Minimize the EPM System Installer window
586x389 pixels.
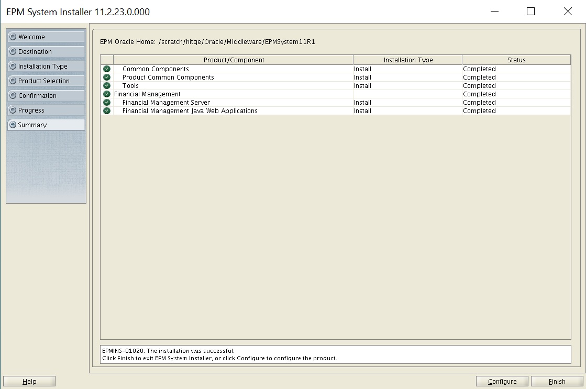point(494,11)
